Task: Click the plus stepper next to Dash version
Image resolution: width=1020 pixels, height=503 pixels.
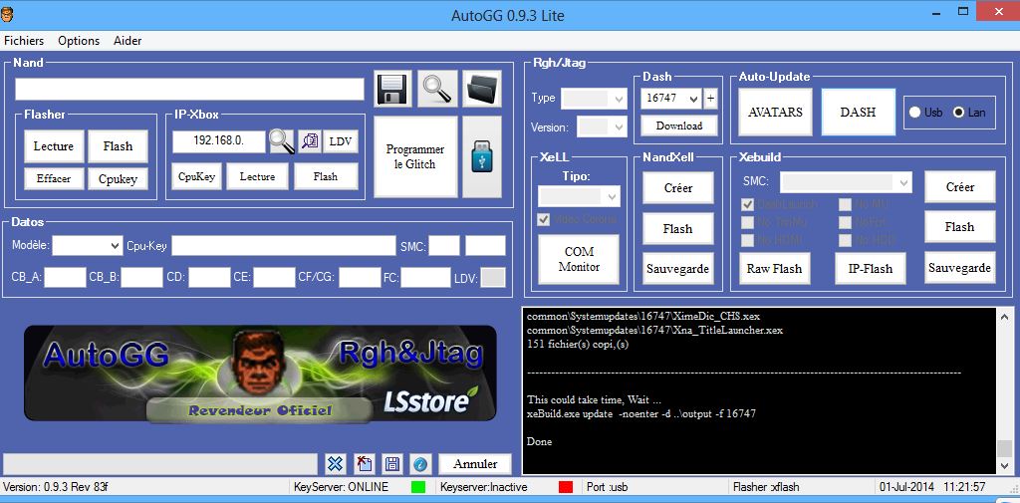Action: (710, 98)
